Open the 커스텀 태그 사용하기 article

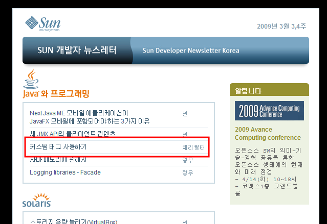coord(58,146)
